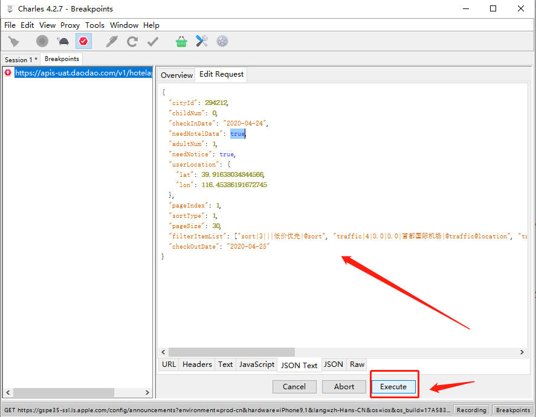
Task: Click left arrow of request list scrollbar
Action: coord(8,392)
